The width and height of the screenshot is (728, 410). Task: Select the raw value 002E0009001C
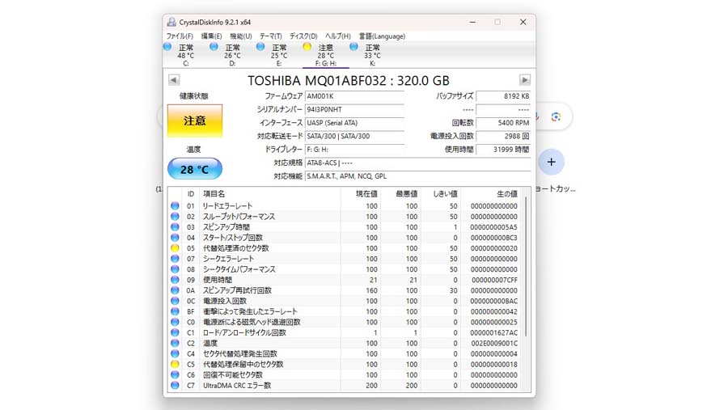coord(493,343)
